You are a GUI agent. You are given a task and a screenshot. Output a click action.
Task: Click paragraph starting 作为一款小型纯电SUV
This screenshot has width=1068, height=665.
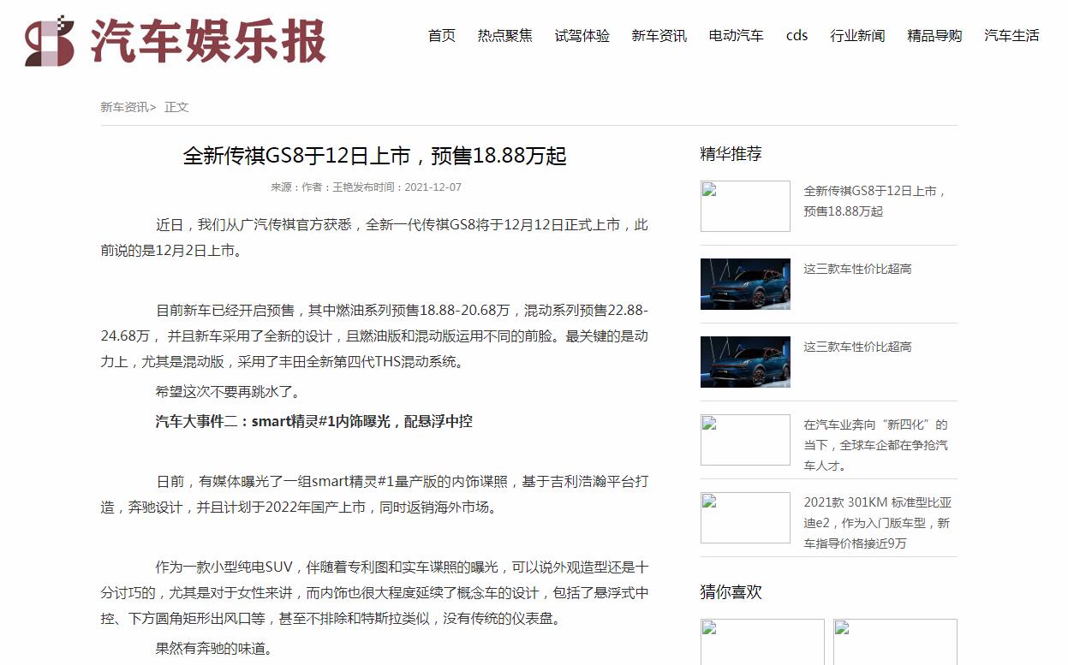point(374,592)
